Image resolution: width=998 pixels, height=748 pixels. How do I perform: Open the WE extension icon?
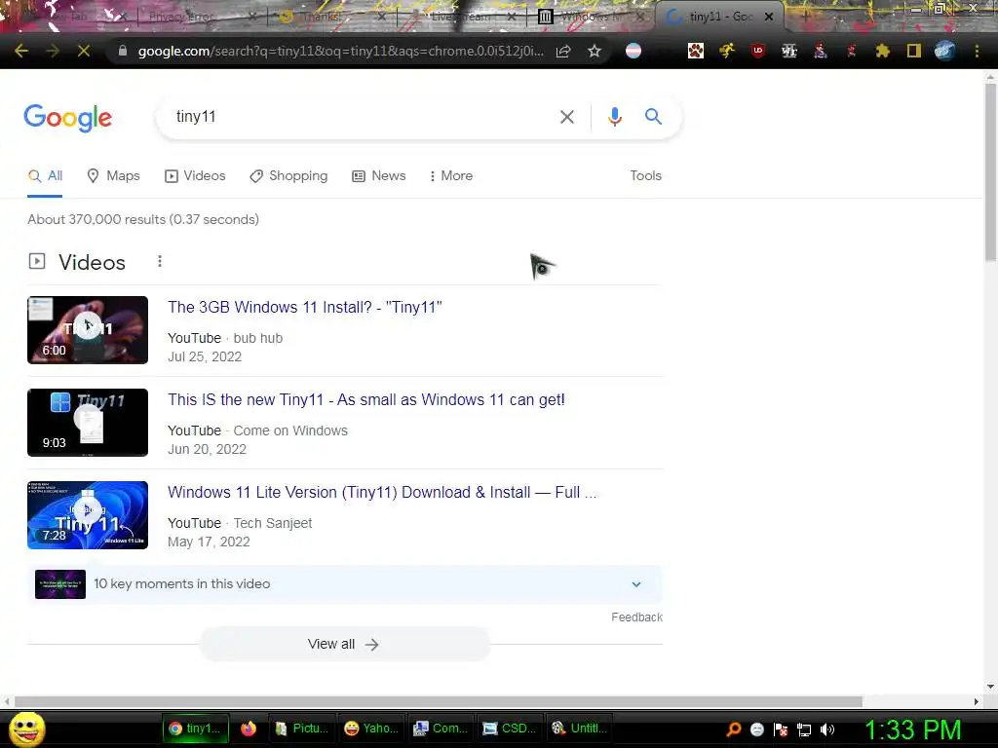coord(789,51)
